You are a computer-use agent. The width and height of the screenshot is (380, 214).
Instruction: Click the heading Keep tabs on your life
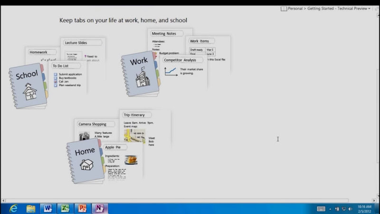123,20
